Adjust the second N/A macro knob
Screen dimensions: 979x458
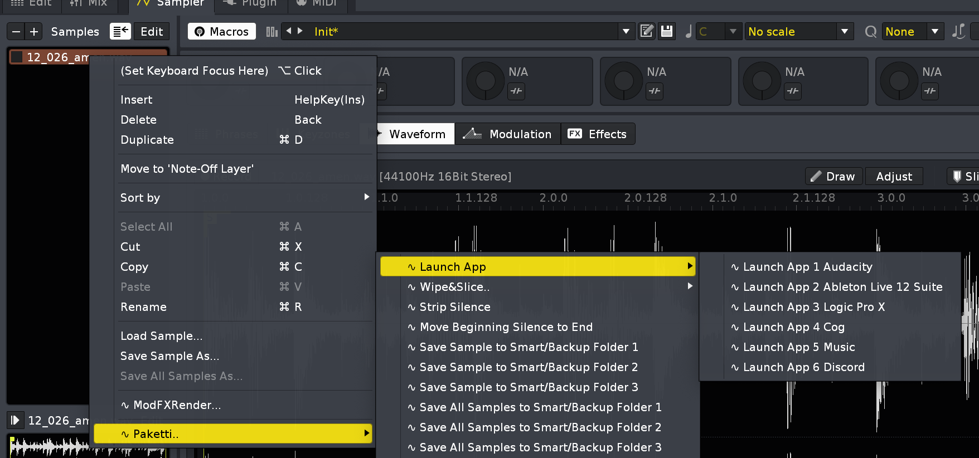click(x=485, y=81)
